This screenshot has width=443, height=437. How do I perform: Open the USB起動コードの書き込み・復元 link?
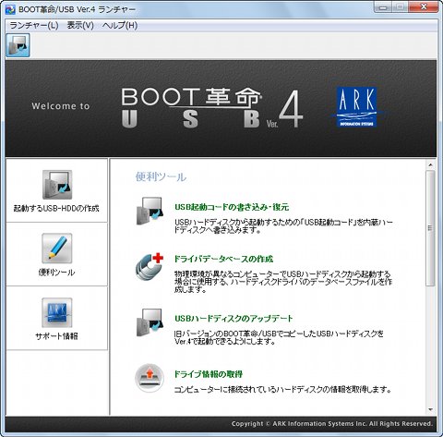[232, 207]
